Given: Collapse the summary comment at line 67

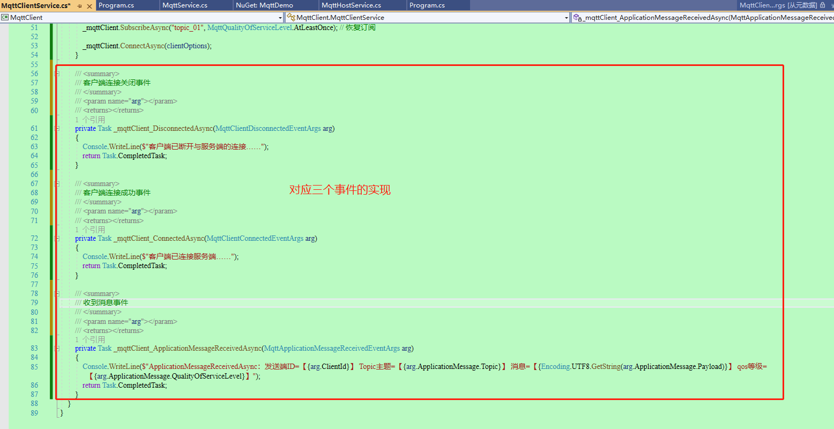Looking at the screenshot, I should point(57,183).
